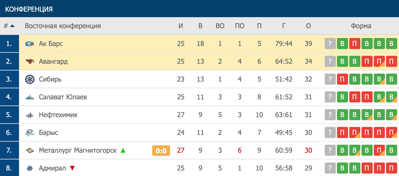Viewport: 399px width, 176px height.
Task: Click the Металлург Магнитогорск team logo
Action: pyautogui.click(x=30, y=151)
